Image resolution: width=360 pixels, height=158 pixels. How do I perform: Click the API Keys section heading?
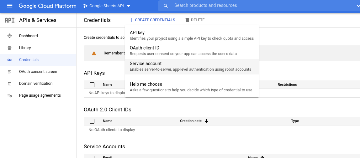(x=94, y=73)
